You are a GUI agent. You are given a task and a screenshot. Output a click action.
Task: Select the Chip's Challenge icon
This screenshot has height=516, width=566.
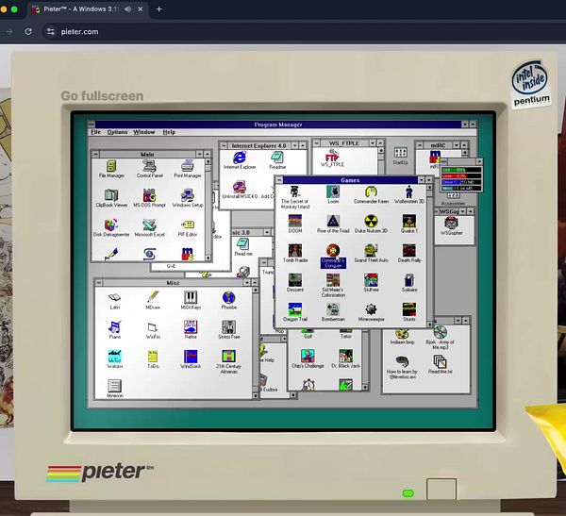coord(308,358)
